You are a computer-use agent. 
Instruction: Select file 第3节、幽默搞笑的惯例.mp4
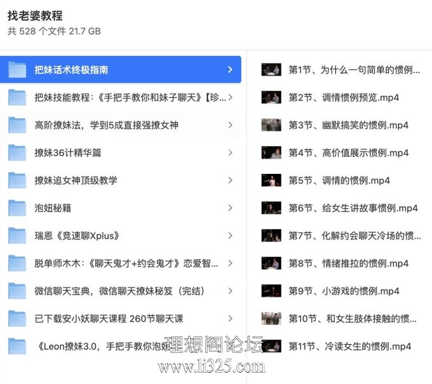[x=348, y=125]
